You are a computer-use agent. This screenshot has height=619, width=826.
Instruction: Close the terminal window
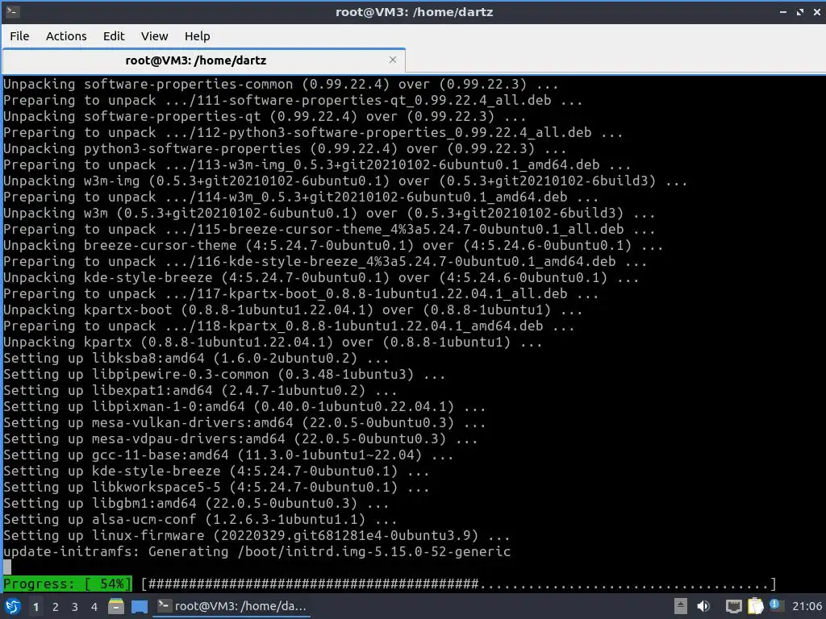pyautogui.click(x=817, y=11)
